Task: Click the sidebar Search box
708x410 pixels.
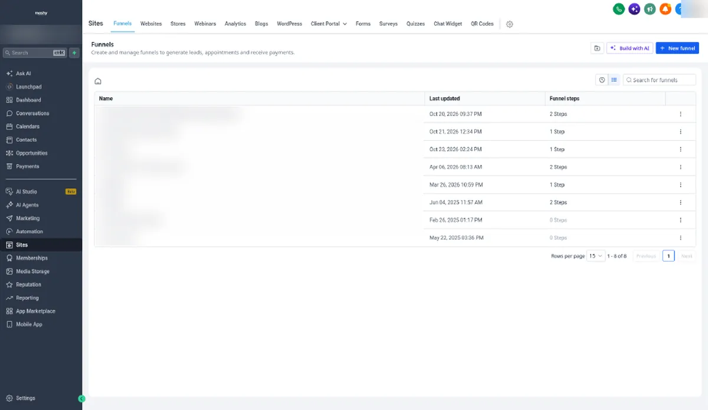Action: 35,53
